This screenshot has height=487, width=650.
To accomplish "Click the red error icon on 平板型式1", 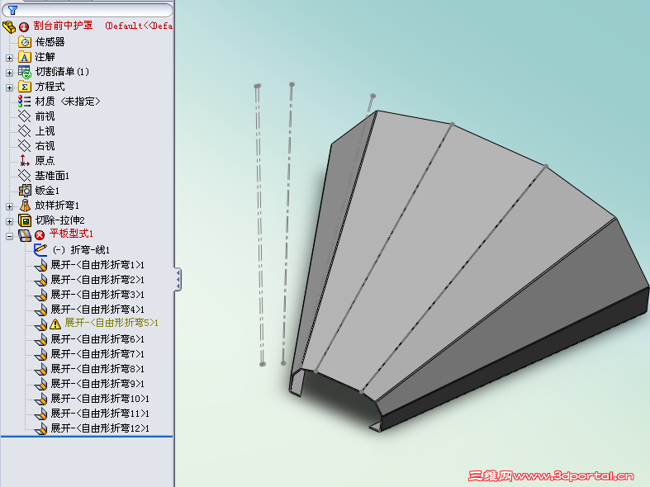I will click(x=40, y=235).
